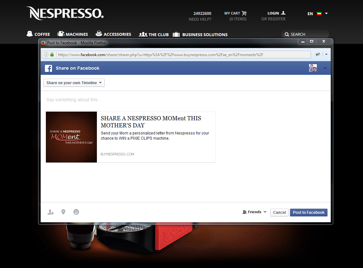Click Share a Nespresso MOMent headline
This screenshot has height=268, width=363.
click(x=151, y=122)
